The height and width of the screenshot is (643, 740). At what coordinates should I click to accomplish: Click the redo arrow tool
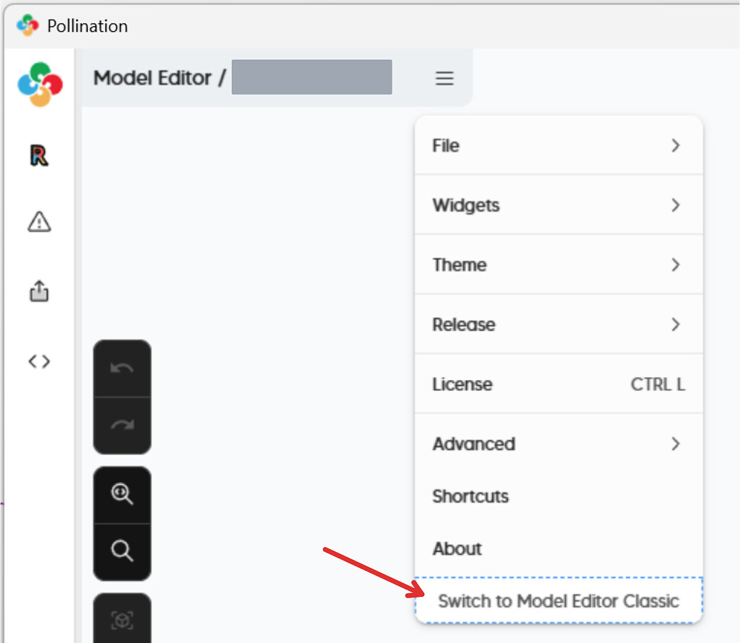click(x=122, y=426)
